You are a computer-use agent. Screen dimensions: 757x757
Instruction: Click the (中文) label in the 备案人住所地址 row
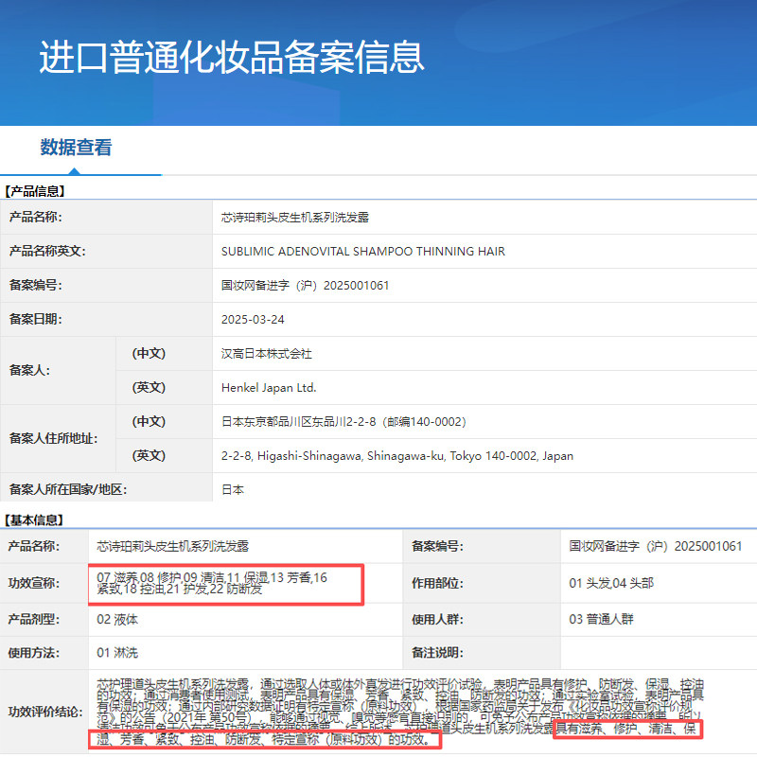[149, 421]
